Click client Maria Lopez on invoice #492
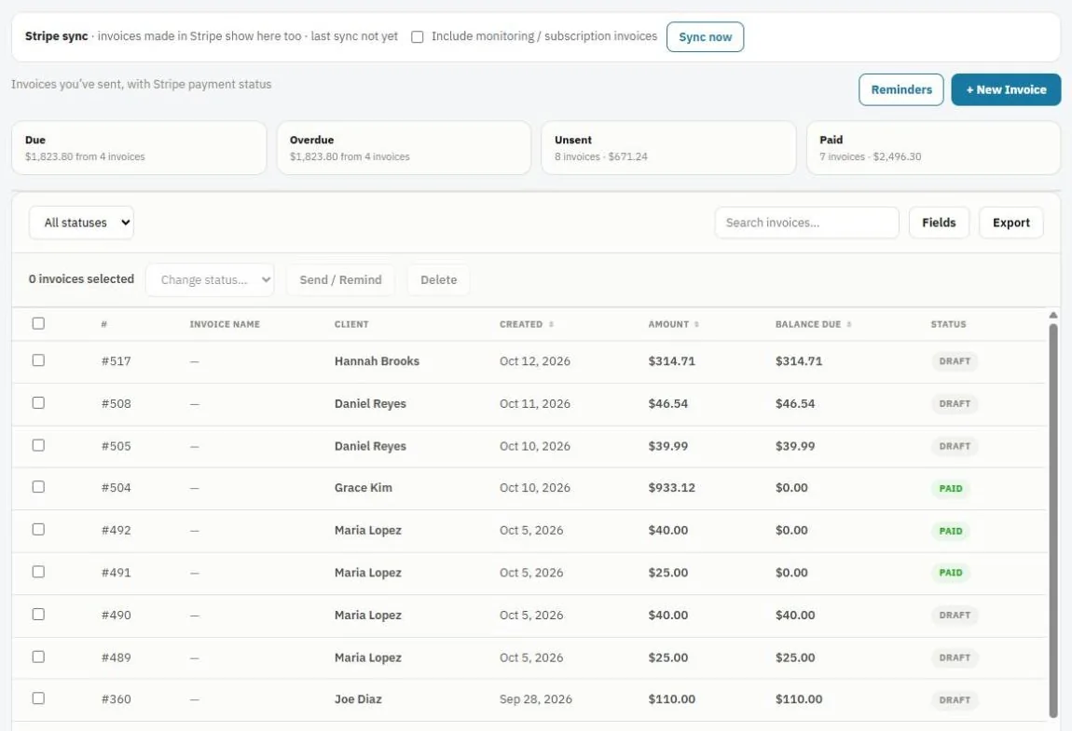The height and width of the screenshot is (731, 1072). tap(368, 530)
